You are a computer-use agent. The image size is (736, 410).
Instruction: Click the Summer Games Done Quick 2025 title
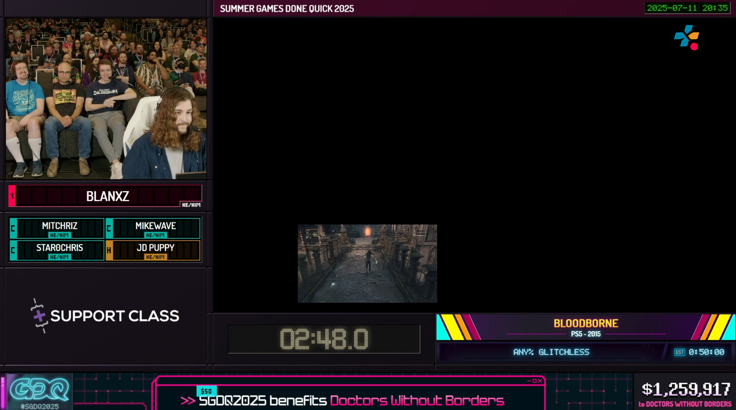[x=287, y=9]
